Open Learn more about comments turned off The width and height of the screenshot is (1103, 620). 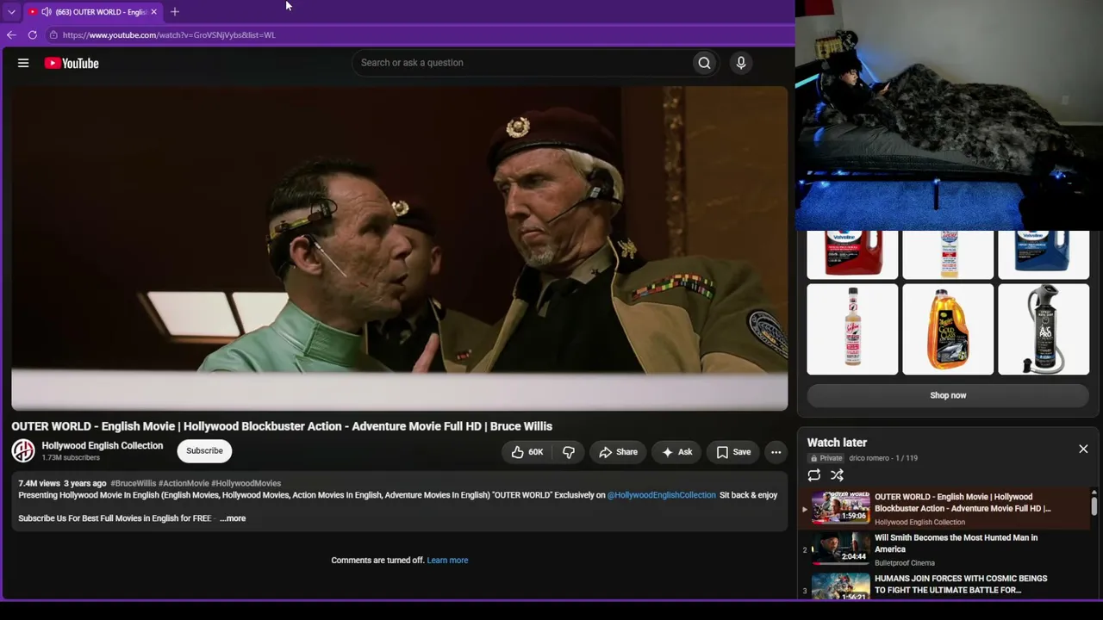coord(447,561)
